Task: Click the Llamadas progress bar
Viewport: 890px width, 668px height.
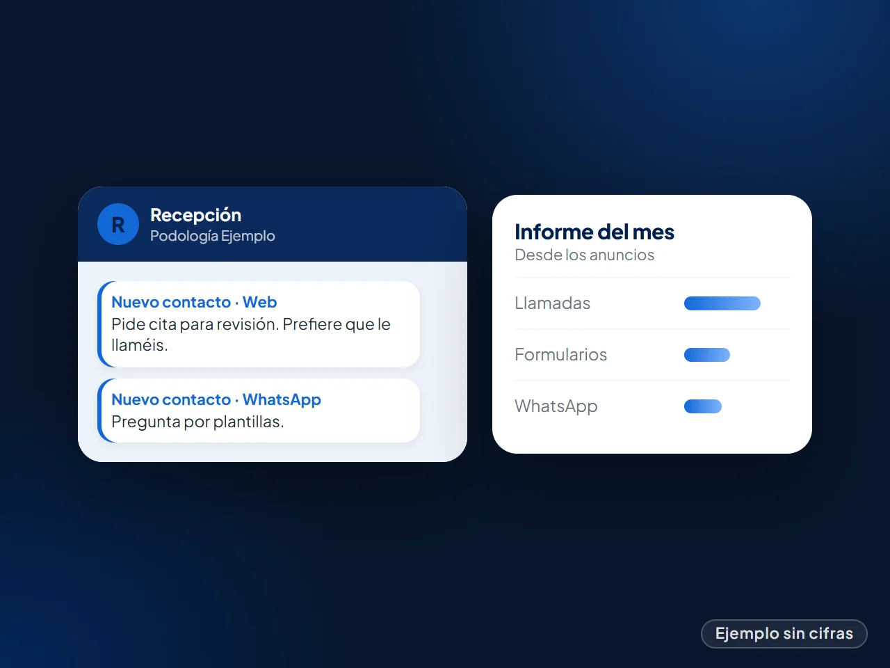Action: coord(722,303)
